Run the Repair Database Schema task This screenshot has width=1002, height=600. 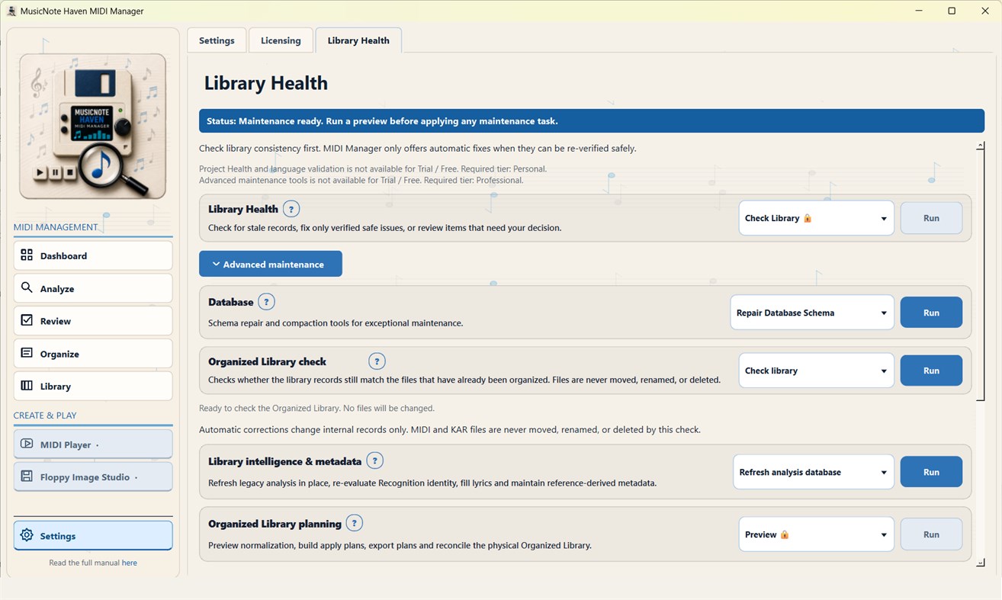[x=931, y=313]
